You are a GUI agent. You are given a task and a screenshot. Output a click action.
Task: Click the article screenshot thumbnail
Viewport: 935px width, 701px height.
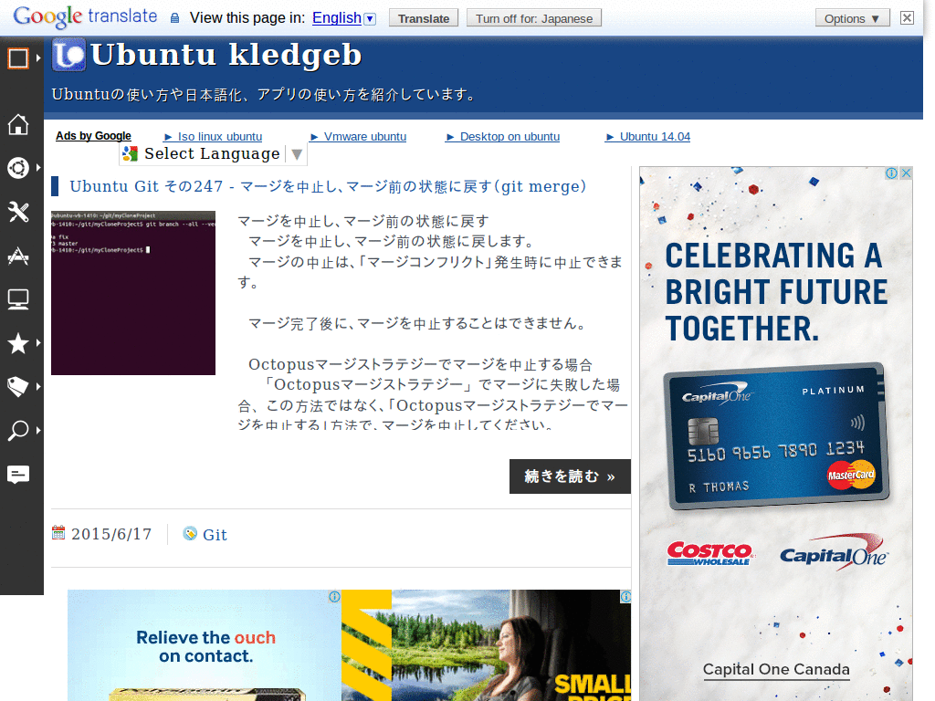132,292
